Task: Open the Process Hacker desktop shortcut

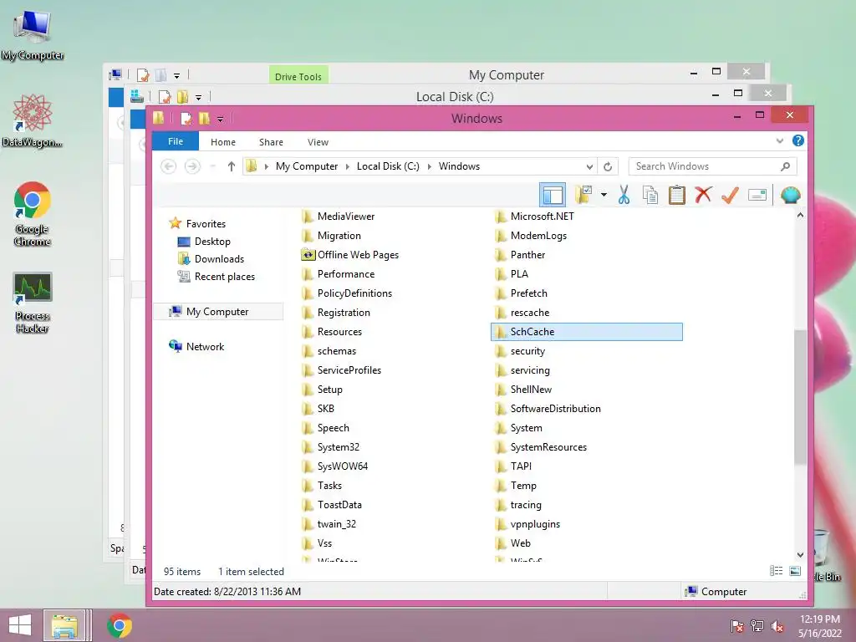Action: click(x=33, y=303)
